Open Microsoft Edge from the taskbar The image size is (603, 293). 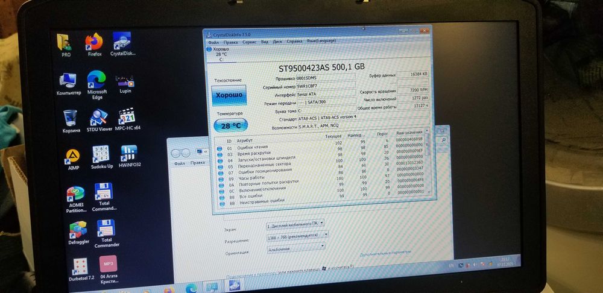click(191, 288)
